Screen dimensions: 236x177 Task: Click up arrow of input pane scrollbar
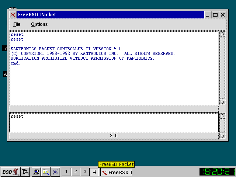click(x=222, y=116)
